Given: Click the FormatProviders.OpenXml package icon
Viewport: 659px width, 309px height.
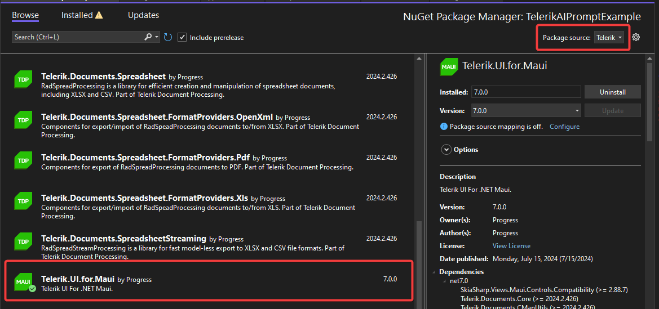Looking at the screenshot, I should coord(23,119).
